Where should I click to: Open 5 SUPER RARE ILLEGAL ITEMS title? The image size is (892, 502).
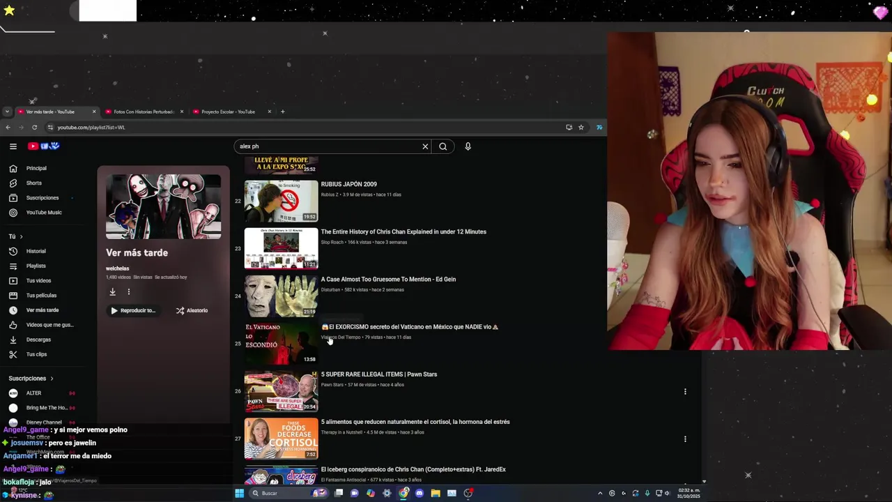click(x=378, y=374)
